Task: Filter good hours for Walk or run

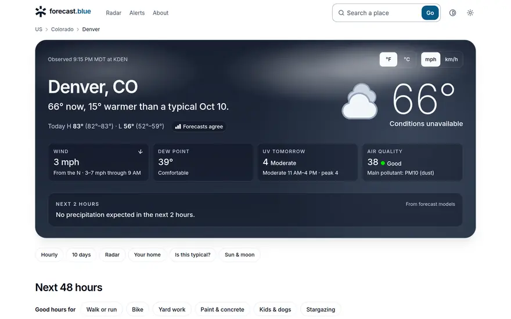Action: pos(102,310)
